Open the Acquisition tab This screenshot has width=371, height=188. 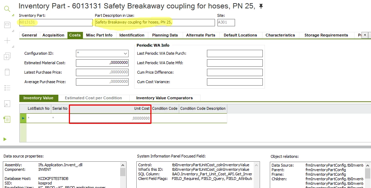[53, 35]
